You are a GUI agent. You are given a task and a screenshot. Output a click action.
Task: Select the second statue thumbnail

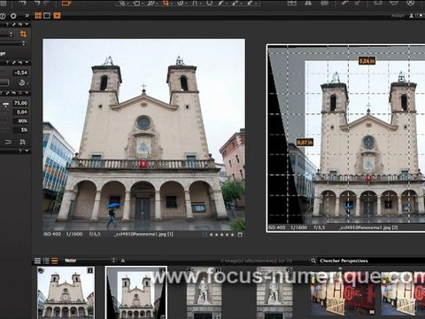(x=274, y=292)
